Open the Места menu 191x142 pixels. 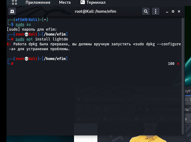pyautogui.click(x=65, y=2)
